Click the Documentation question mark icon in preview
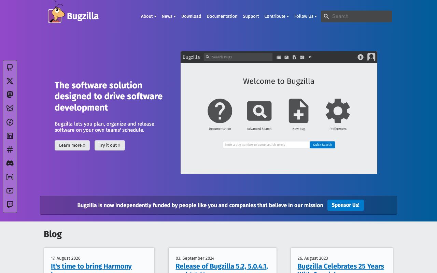Image resolution: width=437 pixels, height=273 pixels. tap(220, 111)
